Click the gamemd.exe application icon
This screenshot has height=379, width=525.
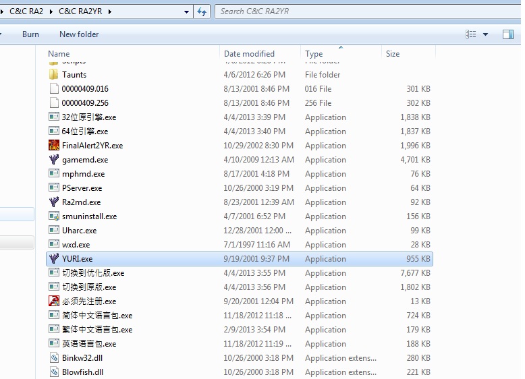click(54, 159)
